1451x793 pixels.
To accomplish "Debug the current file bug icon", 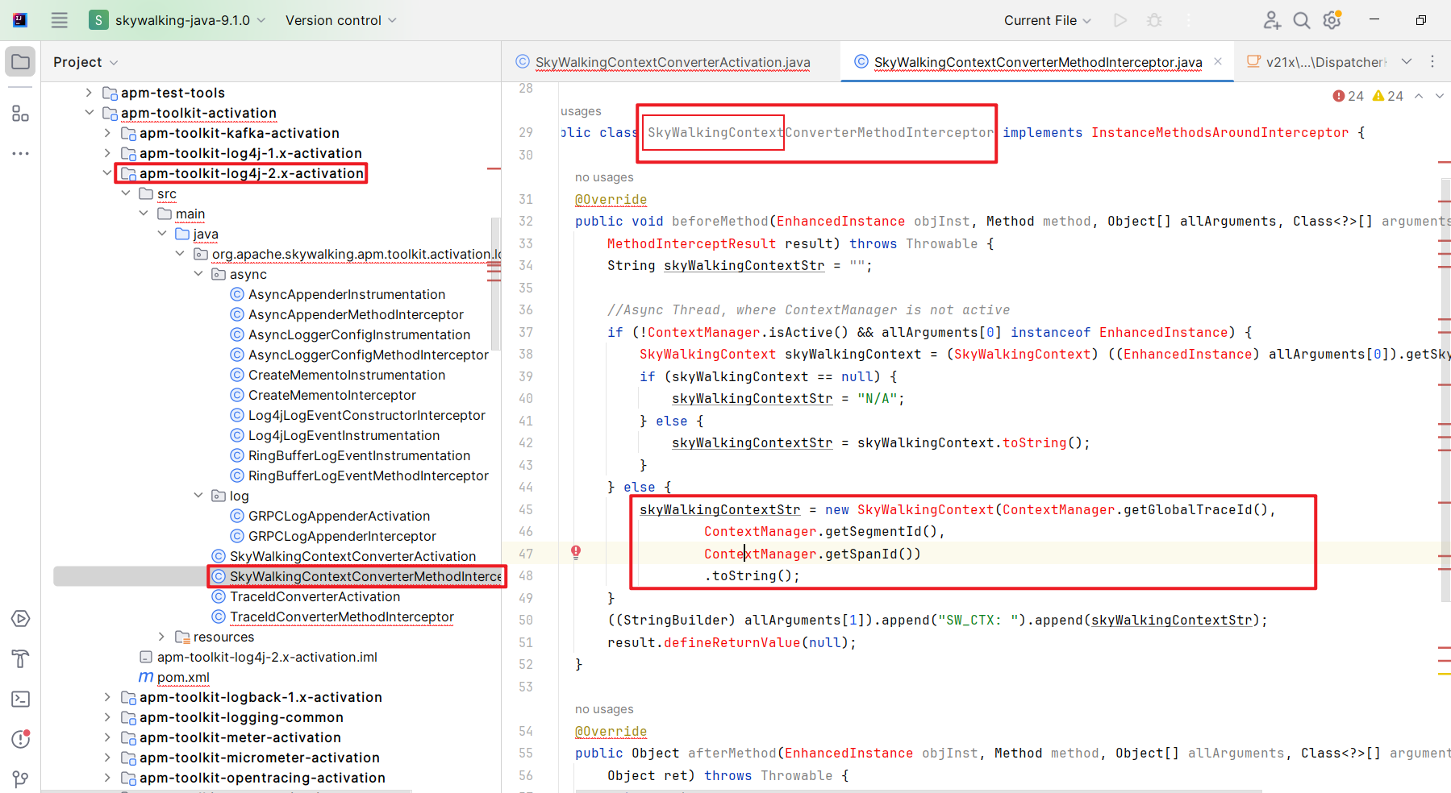I will [1155, 20].
